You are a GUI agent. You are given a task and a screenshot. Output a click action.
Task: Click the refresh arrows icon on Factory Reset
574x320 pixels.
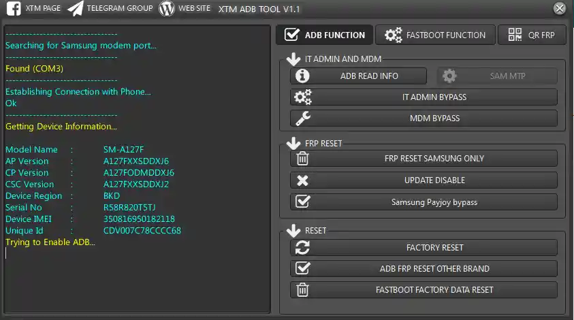pos(303,247)
